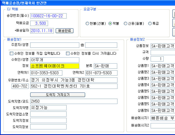Click the 송장번호 input field
This screenshot has height=135, width=175.
pos(48,16)
